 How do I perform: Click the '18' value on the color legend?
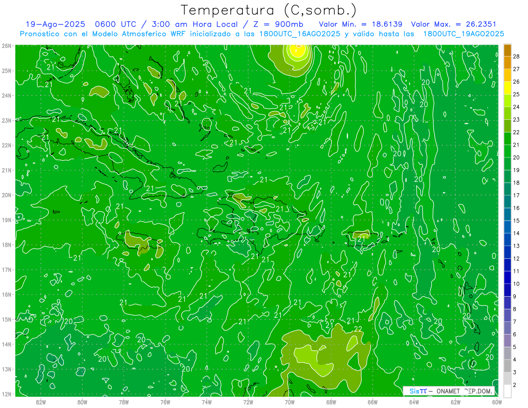[517, 183]
